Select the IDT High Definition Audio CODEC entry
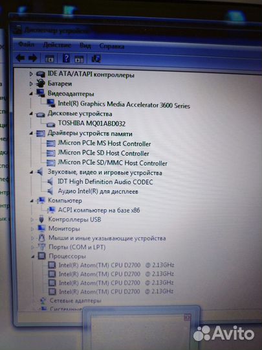This screenshot has height=350, width=262. pos(105,181)
